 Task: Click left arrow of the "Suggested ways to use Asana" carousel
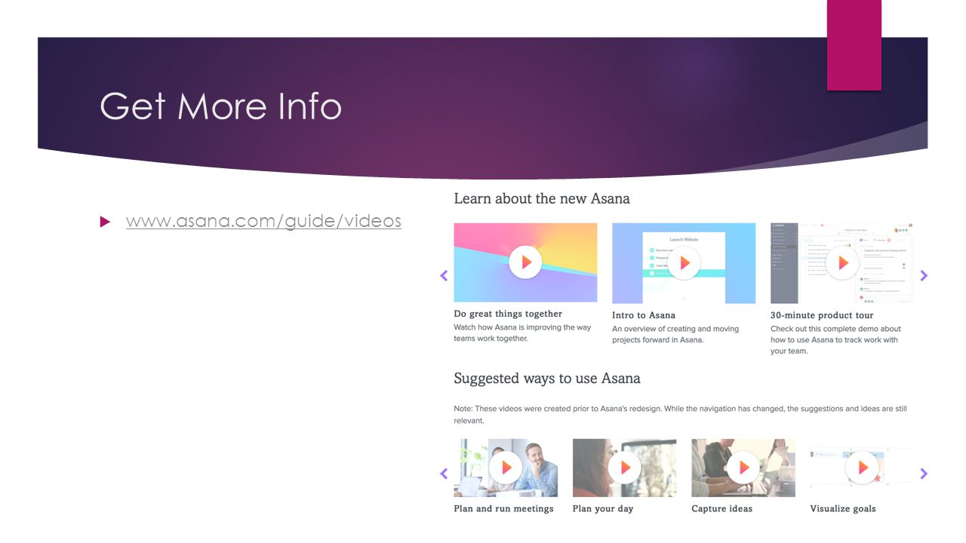coord(444,474)
